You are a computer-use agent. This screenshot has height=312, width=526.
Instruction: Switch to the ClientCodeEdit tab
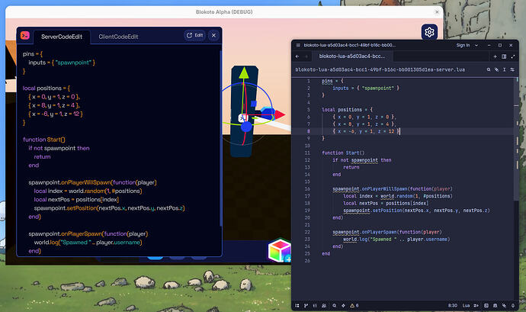(x=120, y=36)
